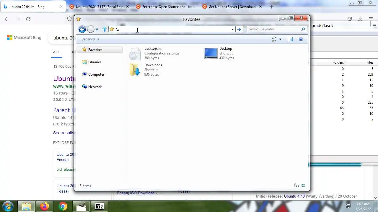Open the 'Ubuntu 4.10' link

pos(294,196)
